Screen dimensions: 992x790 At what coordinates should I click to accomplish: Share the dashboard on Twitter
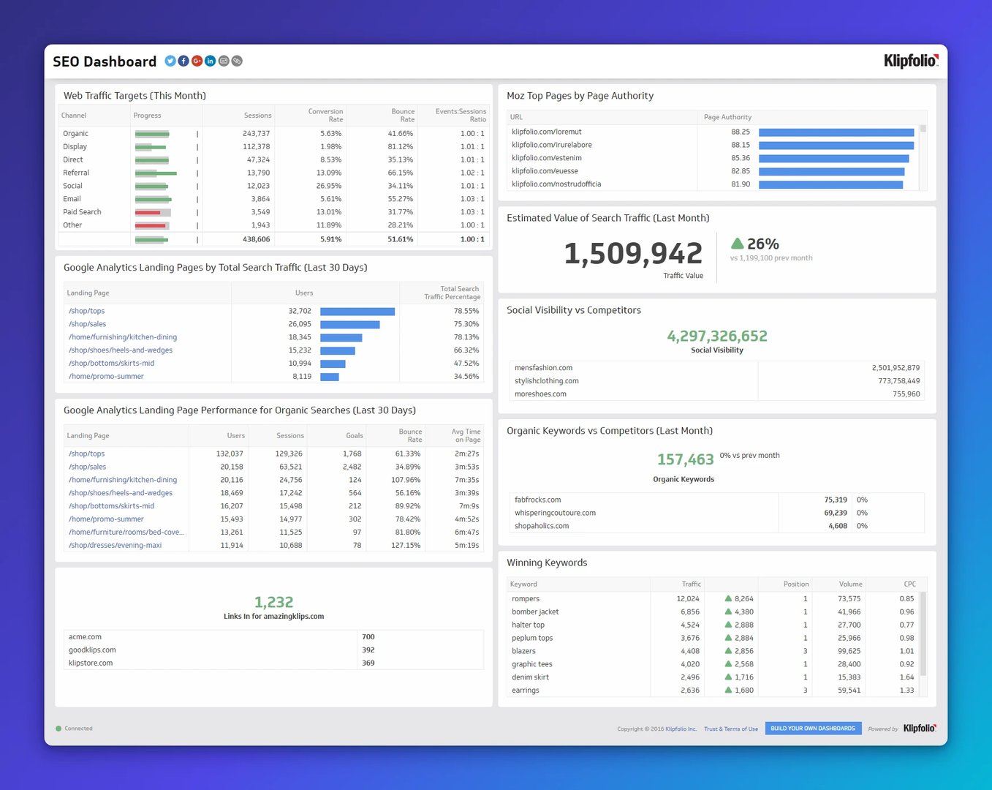(170, 61)
